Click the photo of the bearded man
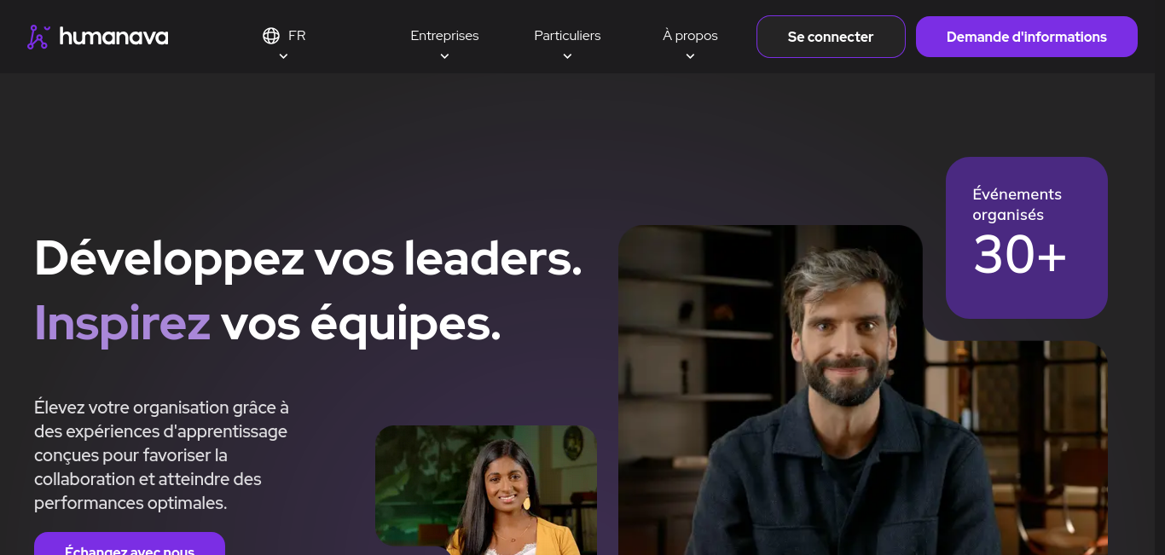 863,390
